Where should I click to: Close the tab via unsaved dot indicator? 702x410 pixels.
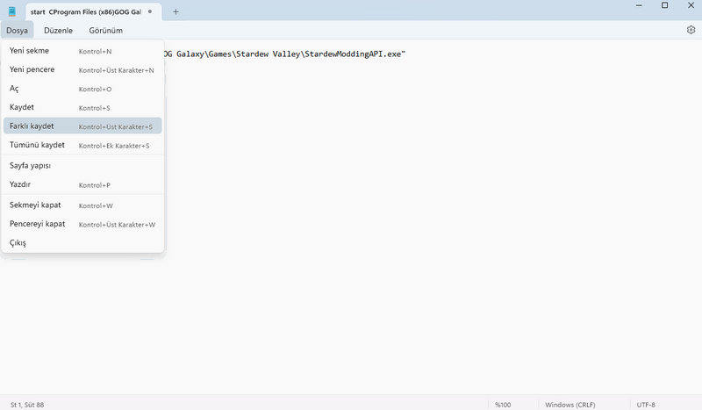(150, 11)
